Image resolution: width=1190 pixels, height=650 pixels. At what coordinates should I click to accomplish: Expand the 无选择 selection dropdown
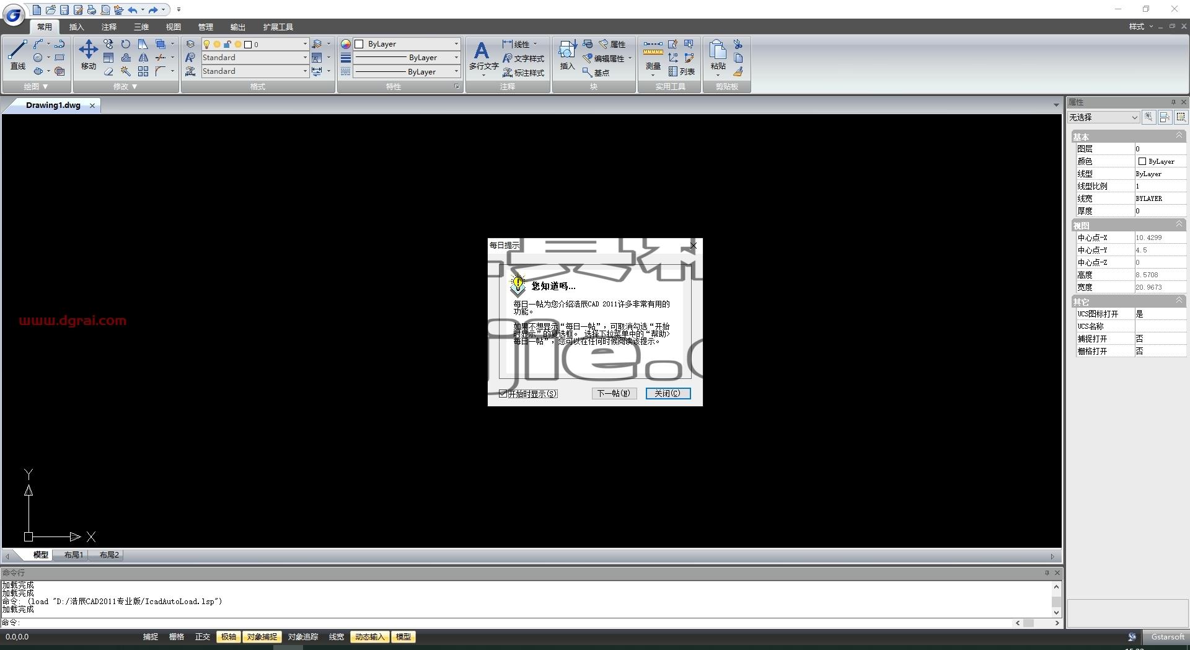1103,117
